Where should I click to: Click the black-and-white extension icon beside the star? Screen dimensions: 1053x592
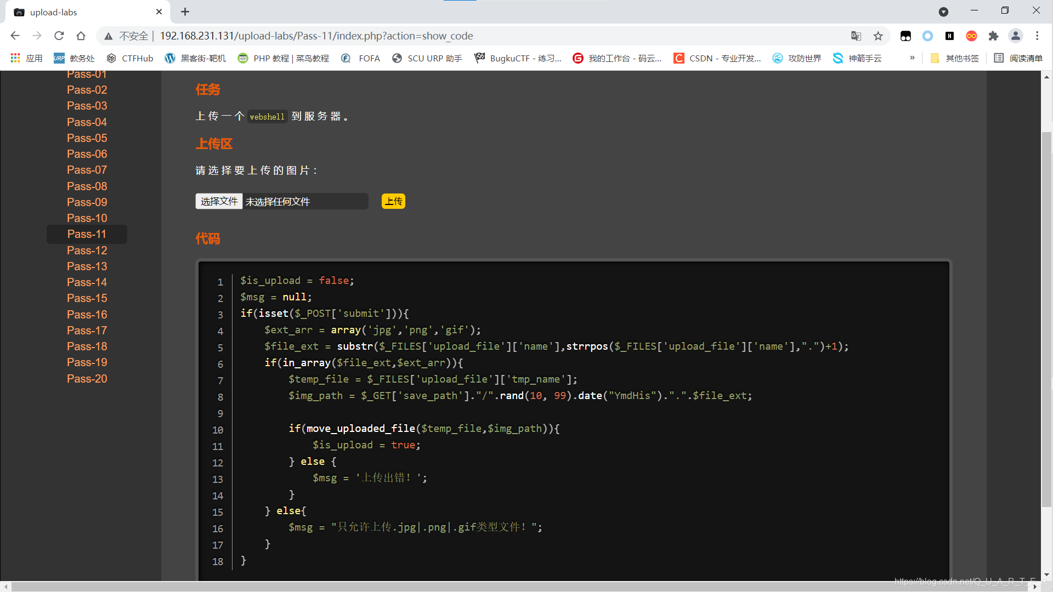click(x=905, y=36)
